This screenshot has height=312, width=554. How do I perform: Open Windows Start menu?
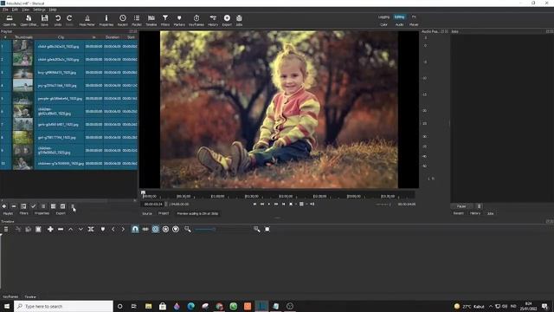coord(7,306)
